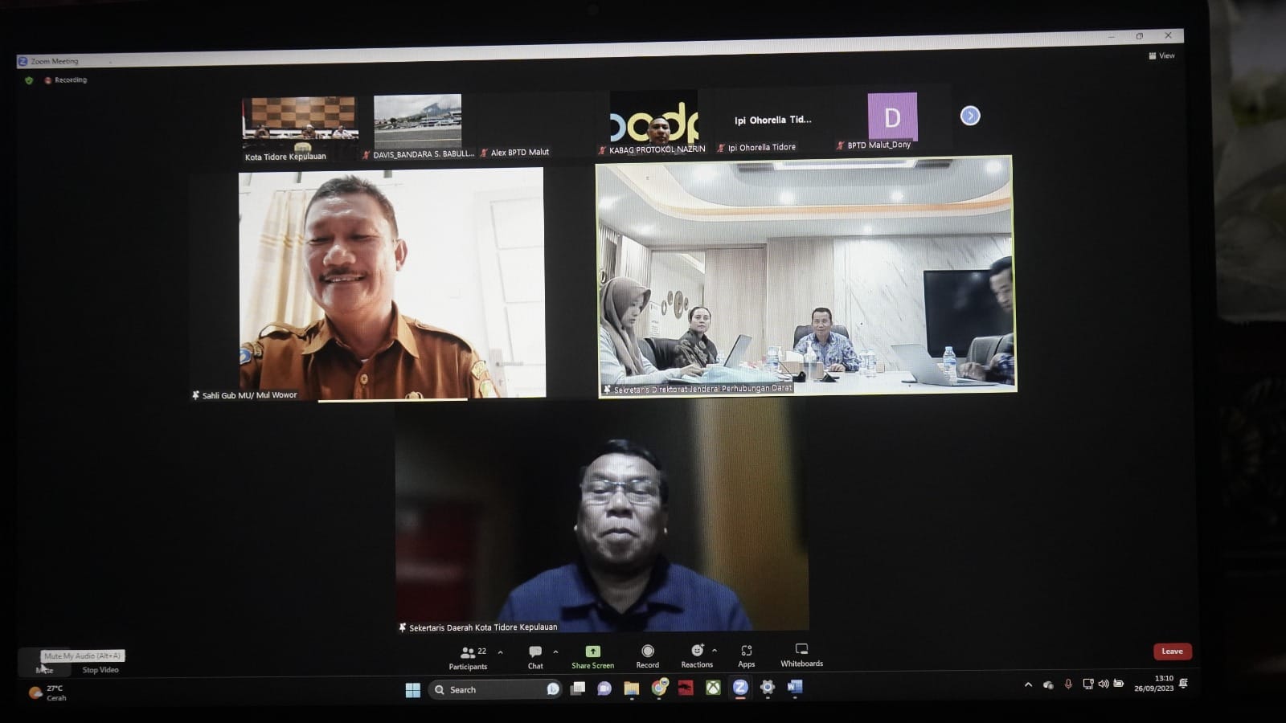This screenshot has width=1286, height=723.
Task: Open Word from the taskbar
Action: (x=795, y=687)
